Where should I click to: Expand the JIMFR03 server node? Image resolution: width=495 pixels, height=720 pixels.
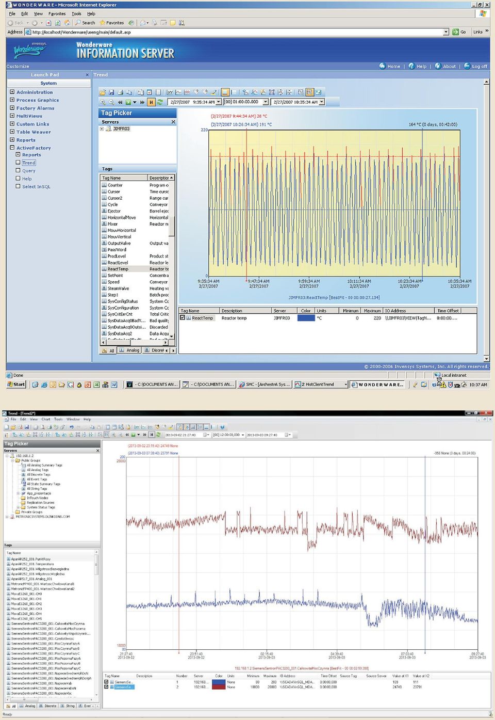tap(102, 129)
